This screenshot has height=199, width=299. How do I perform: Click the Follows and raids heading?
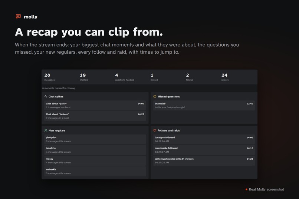[x=168, y=130]
